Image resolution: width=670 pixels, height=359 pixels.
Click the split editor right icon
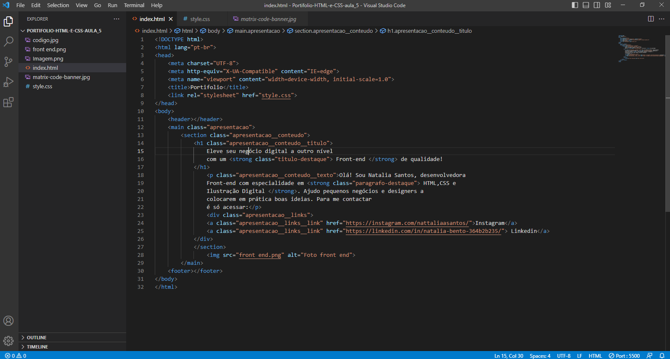coord(651,19)
